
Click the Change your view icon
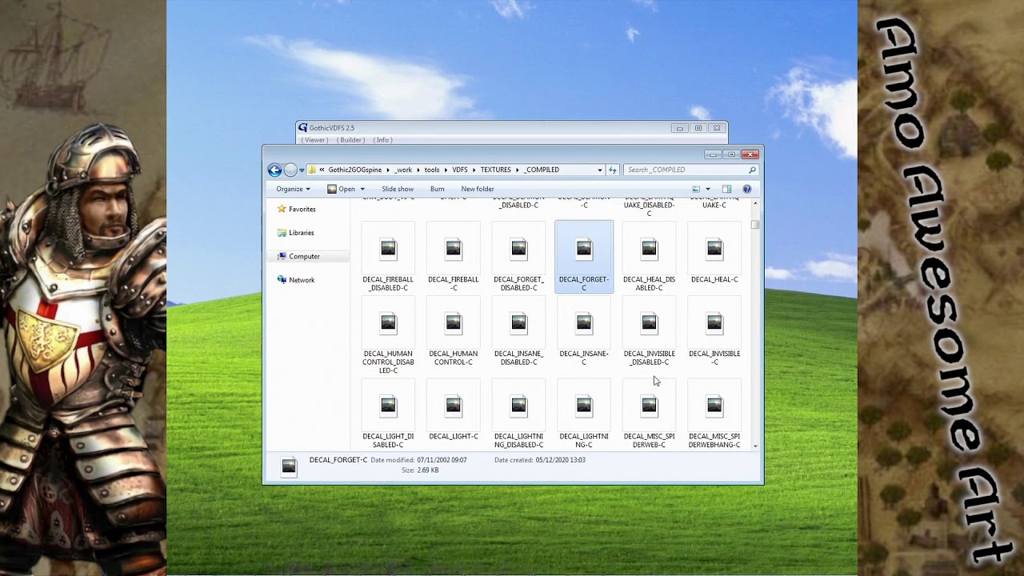click(696, 189)
